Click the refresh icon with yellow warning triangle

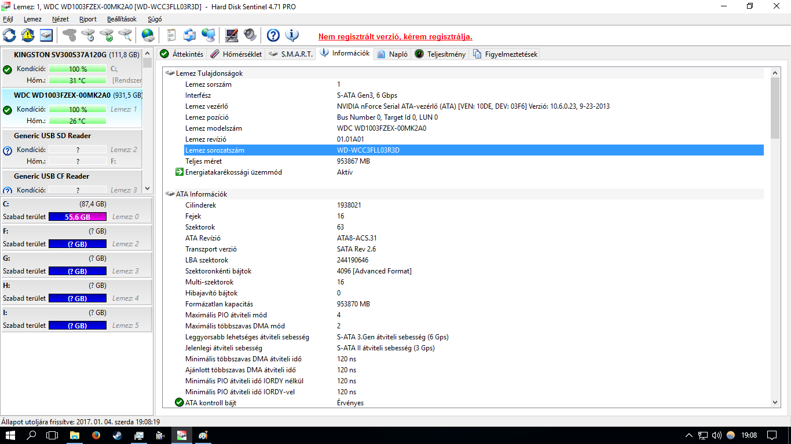[x=28, y=35]
